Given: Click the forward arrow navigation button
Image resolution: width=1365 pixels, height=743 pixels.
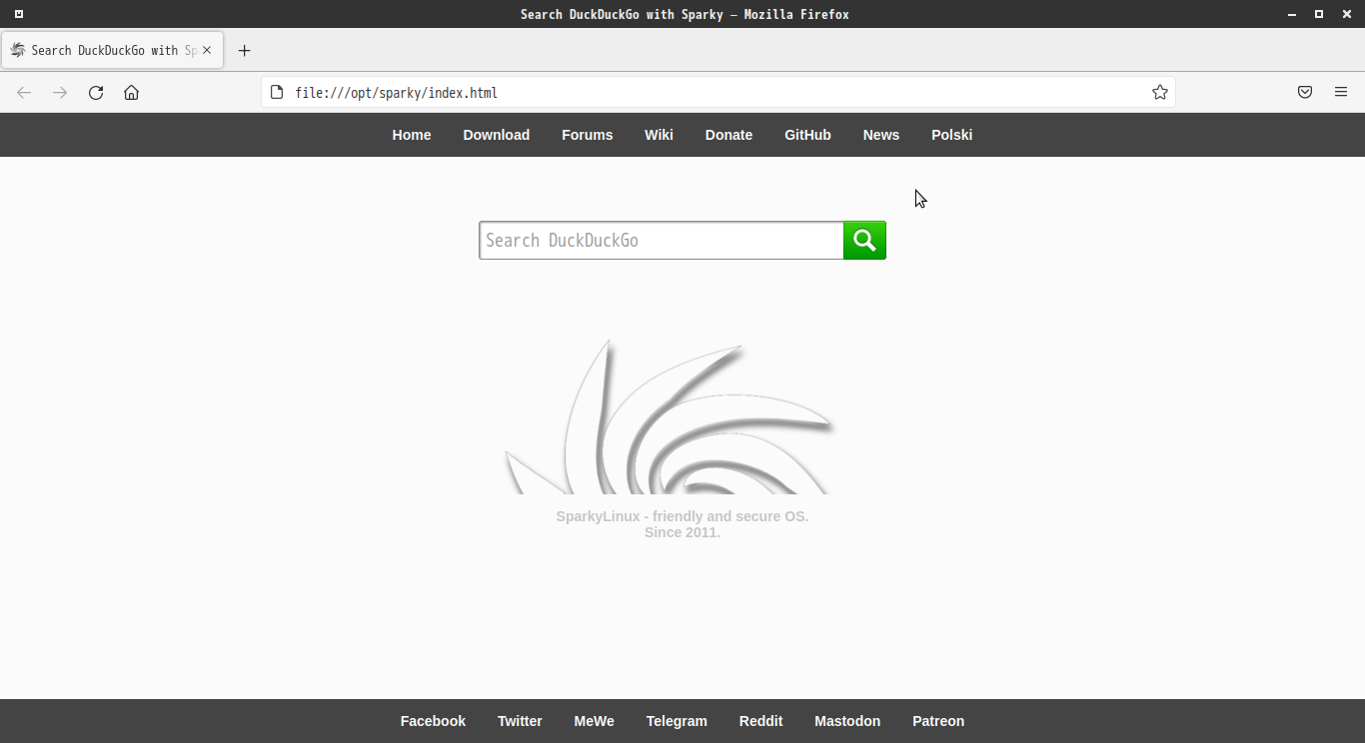Looking at the screenshot, I should click(60, 93).
